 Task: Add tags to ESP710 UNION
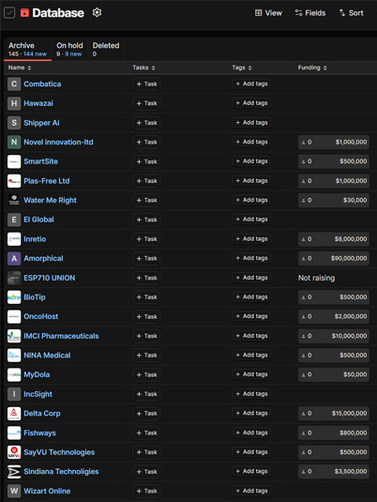point(251,278)
